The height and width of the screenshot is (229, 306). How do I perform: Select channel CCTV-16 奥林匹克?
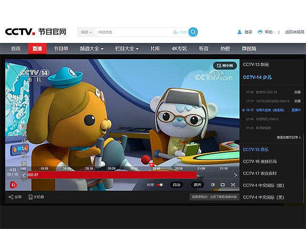260,161
